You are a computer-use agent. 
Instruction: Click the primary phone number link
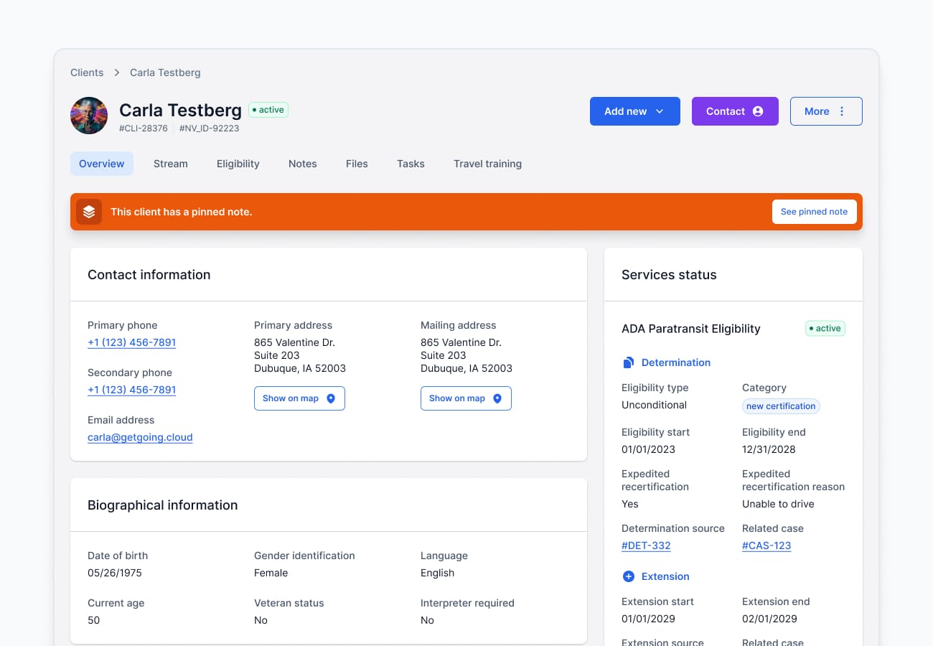[x=132, y=342]
